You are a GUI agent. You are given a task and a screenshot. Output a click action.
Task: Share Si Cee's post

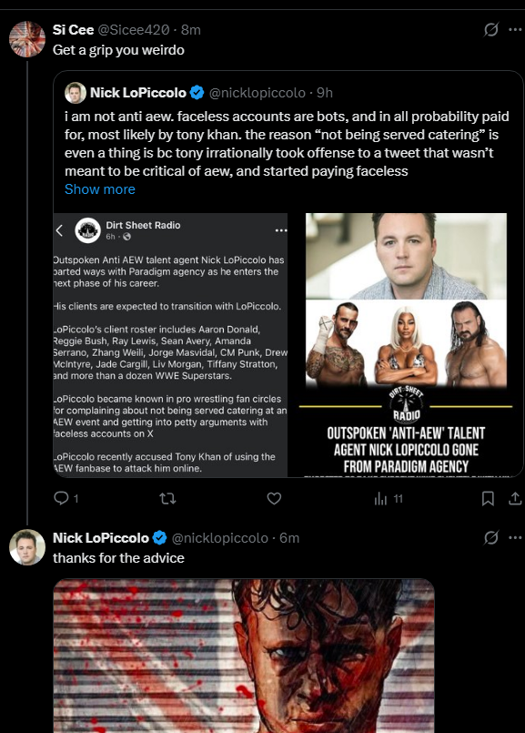pos(515,499)
